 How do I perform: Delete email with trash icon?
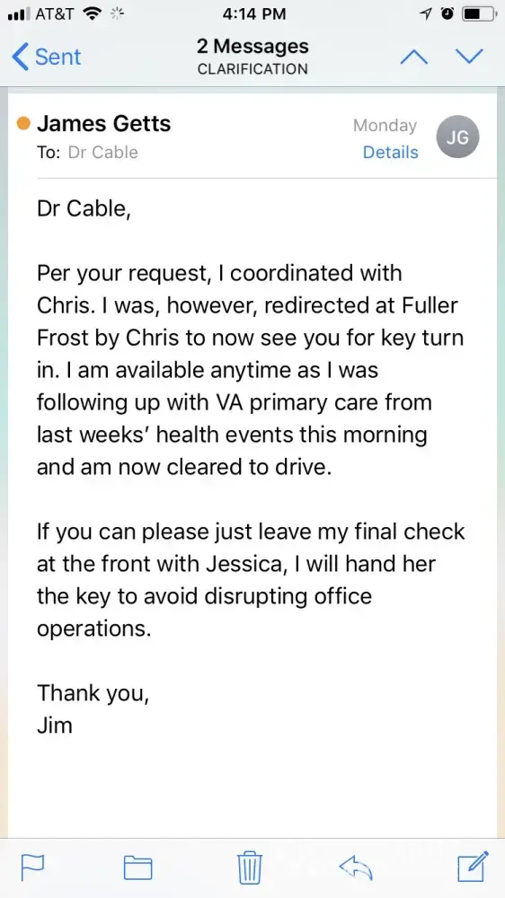(x=250, y=867)
